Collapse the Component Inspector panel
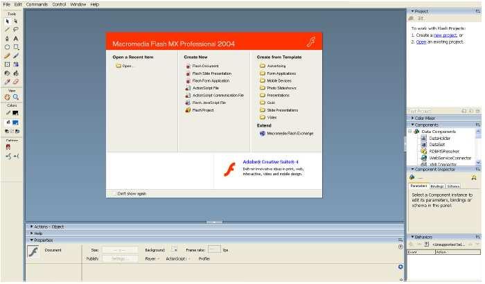This screenshot has width=485, height=284. tap(412, 169)
